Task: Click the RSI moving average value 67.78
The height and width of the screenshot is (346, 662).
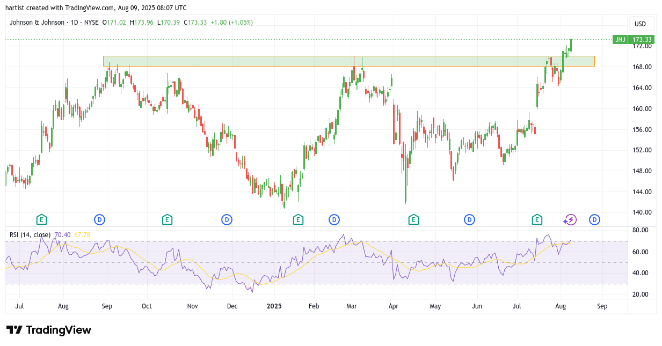Action: click(x=82, y=234)
